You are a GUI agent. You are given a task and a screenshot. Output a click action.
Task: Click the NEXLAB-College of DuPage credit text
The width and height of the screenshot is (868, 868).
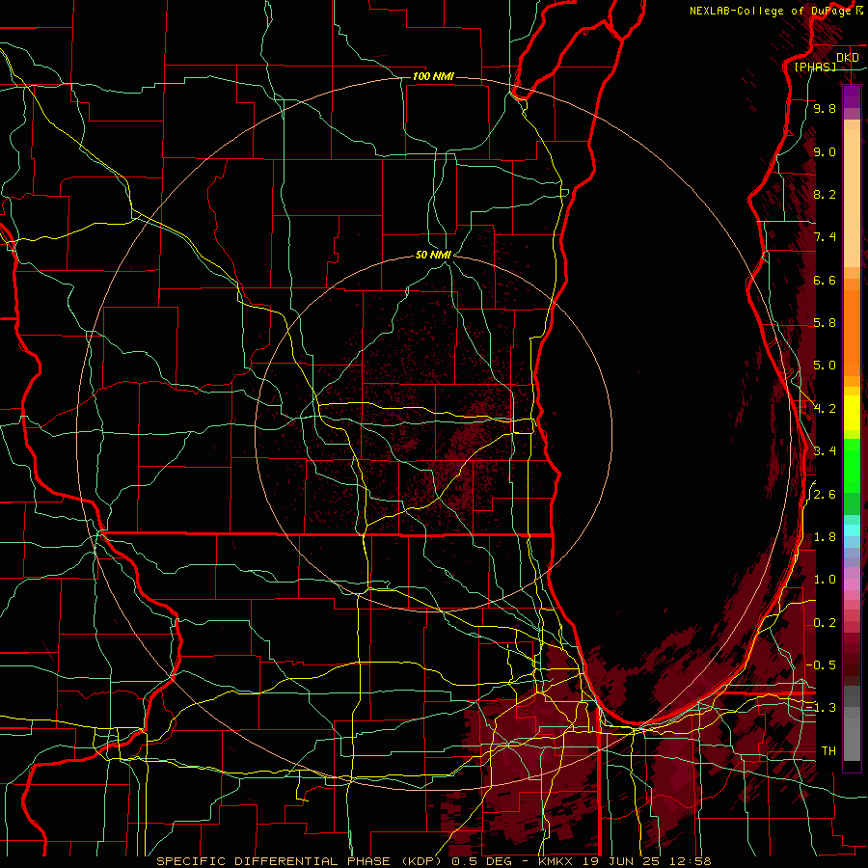pos(771,11)
